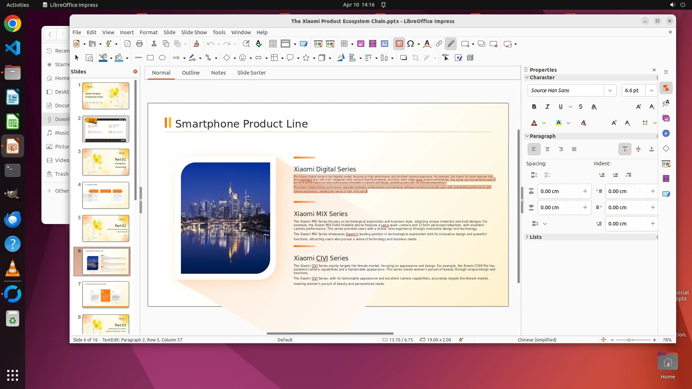The height and width of the screenshot is (389, 692).
Task: Toggle Italic formatting in sidebar
Action: click(547, 107)
